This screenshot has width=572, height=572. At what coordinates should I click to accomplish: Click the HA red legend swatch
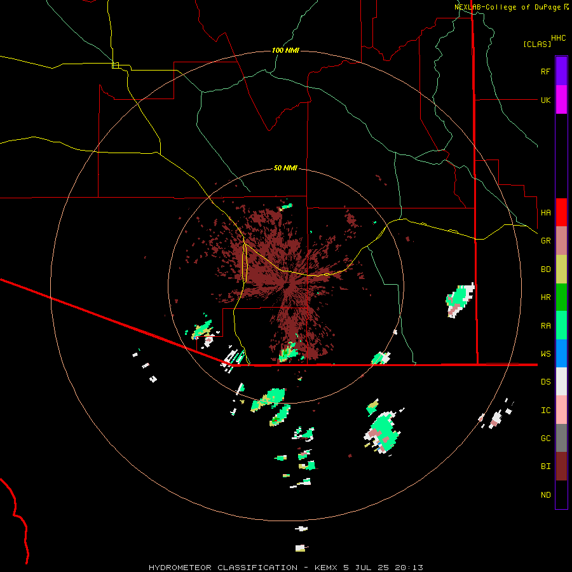561,212
